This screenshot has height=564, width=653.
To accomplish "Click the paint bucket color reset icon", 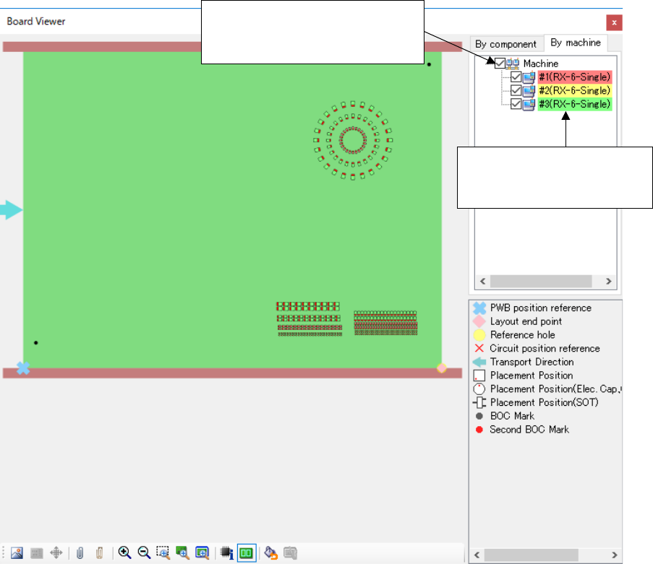I will point(270,552).
